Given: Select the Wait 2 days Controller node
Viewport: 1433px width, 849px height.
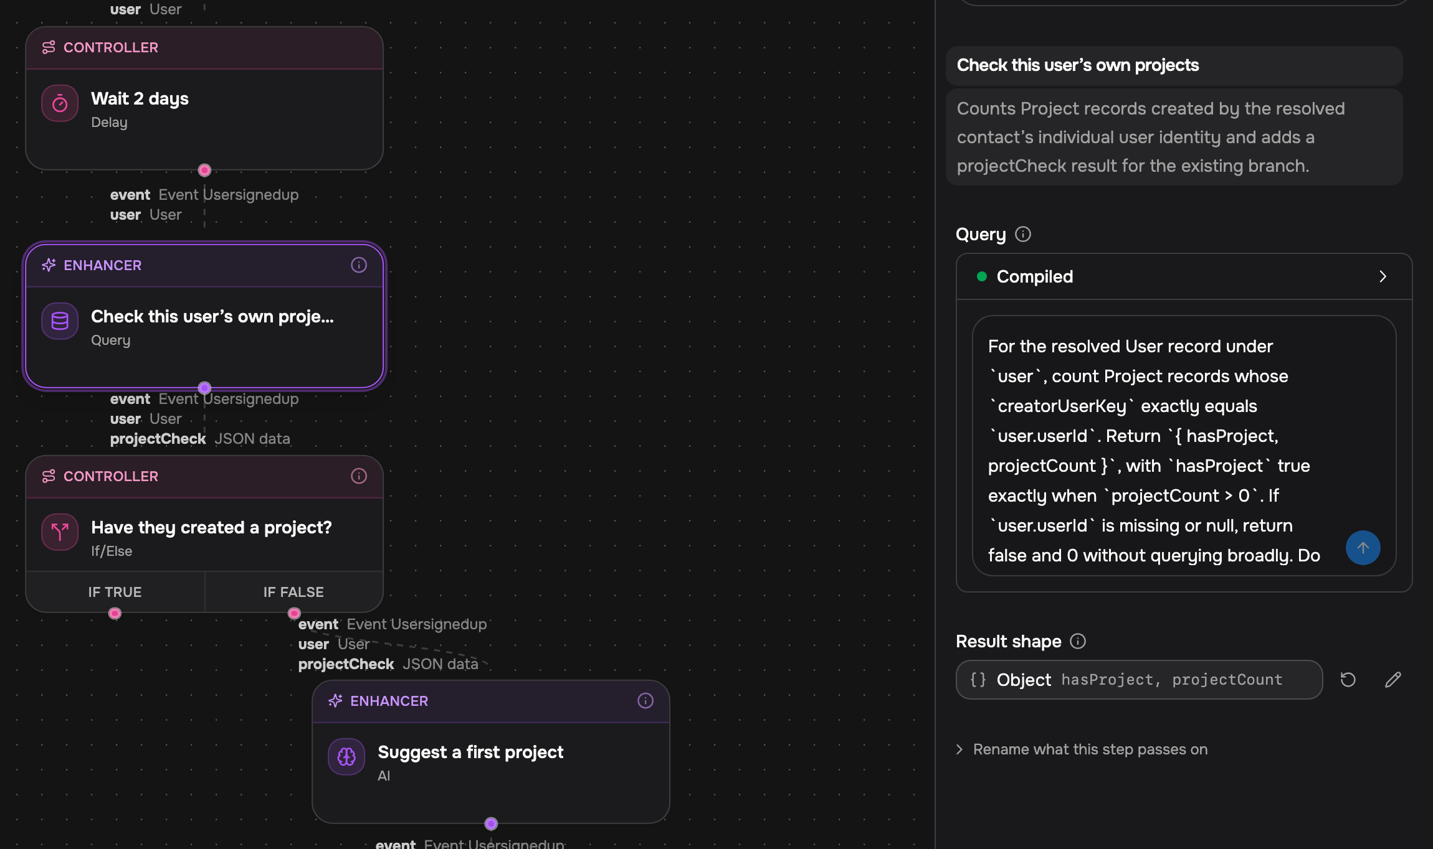Looking at the screenshot, I should pyautogui.click(x=204, y=98).
